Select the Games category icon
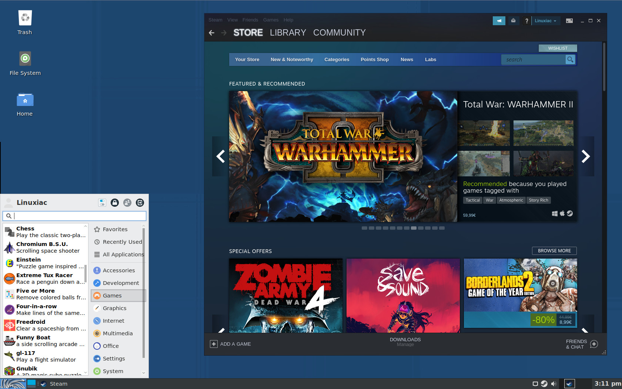 click(97, 296)
